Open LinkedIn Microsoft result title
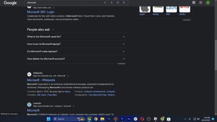The height and width of the screenshot is (122, 217). click(x=33, y=110)
